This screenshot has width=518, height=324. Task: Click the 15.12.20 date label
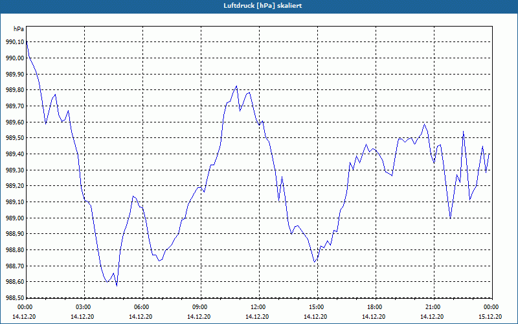(490, 317)
